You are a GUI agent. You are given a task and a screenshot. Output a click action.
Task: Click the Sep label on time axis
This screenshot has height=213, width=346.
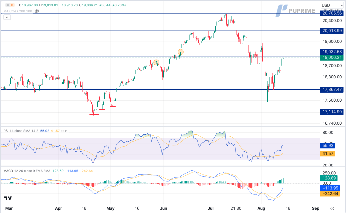[316, 208]
